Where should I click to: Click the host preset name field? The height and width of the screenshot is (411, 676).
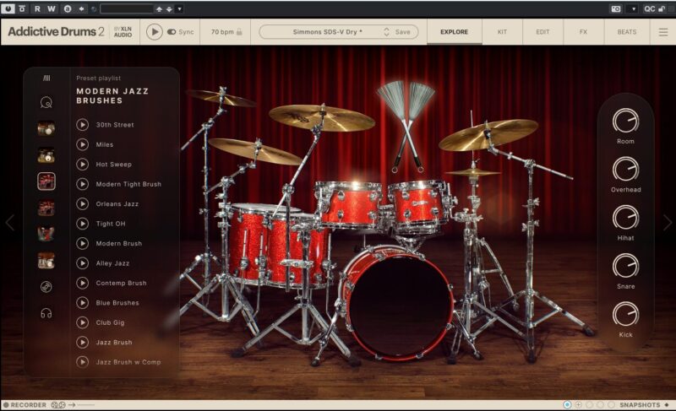click(x=126, y=8)
